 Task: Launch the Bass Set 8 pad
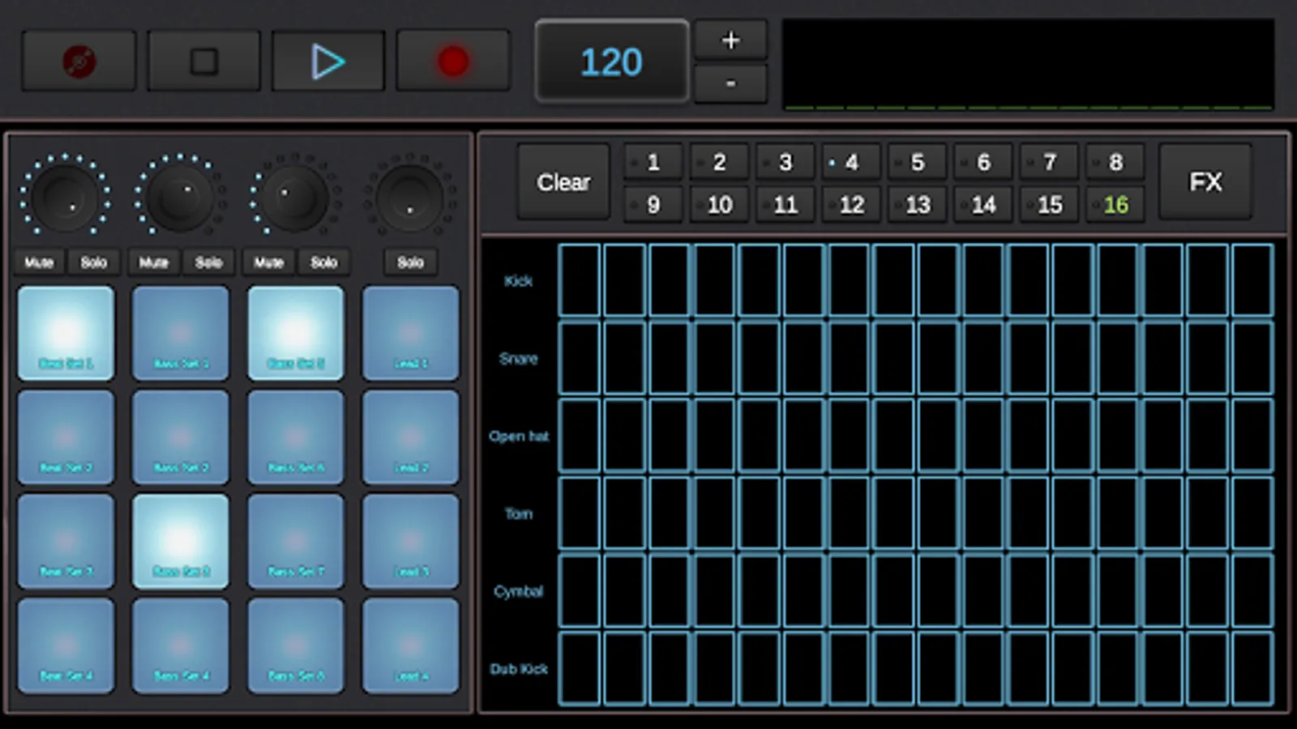coord(296,646)
